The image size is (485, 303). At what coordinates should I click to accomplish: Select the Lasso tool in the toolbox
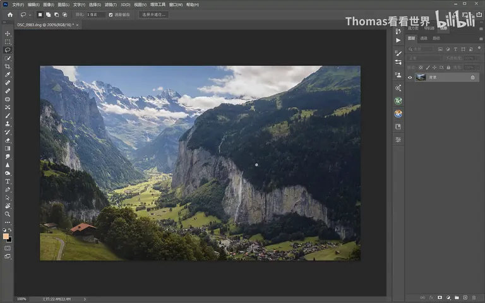pyautogui.click(x=8, y=50)
